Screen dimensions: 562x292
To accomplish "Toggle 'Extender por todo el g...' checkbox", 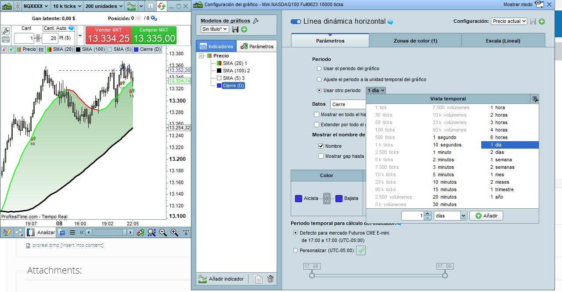I will click(x=317, y=125).
